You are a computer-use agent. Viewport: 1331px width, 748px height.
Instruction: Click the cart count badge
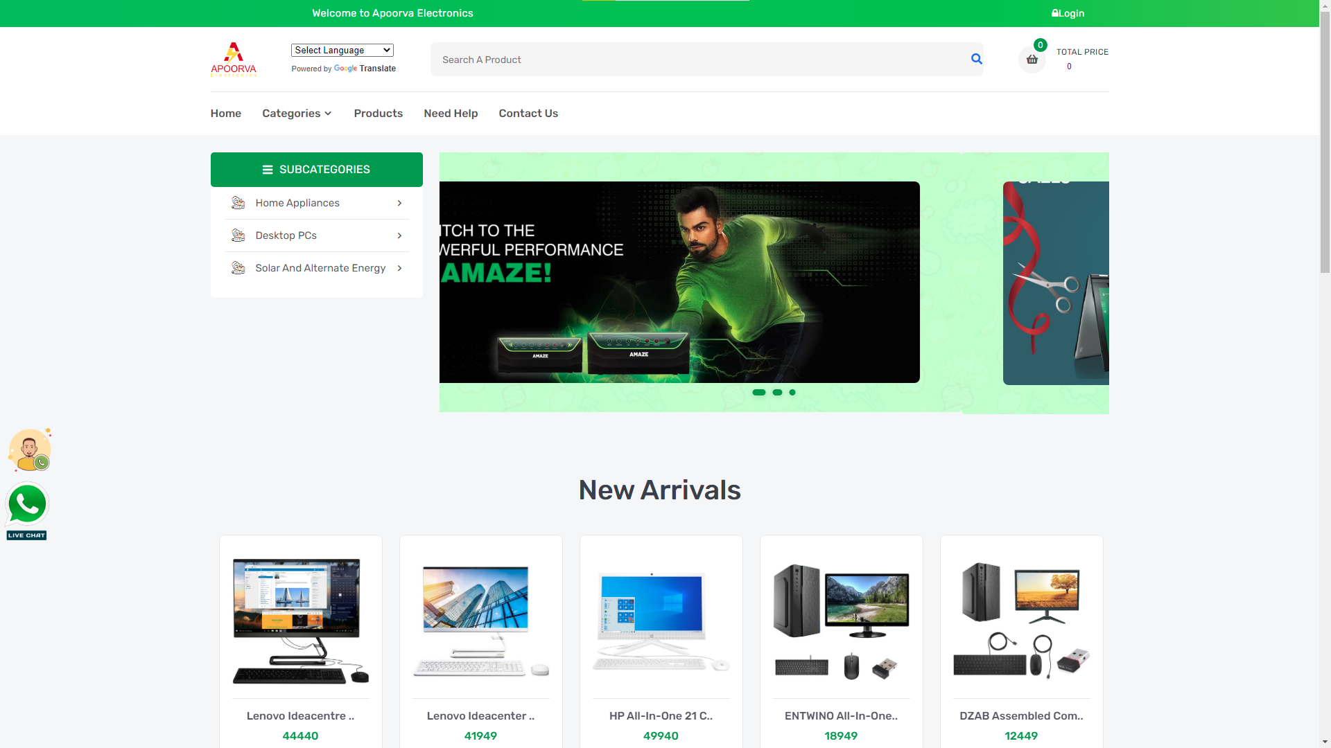1041,45
